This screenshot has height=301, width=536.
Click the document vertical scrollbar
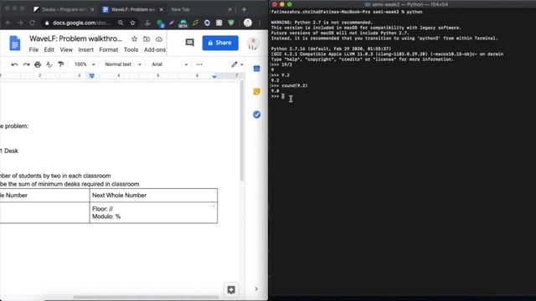click(242, 131)
